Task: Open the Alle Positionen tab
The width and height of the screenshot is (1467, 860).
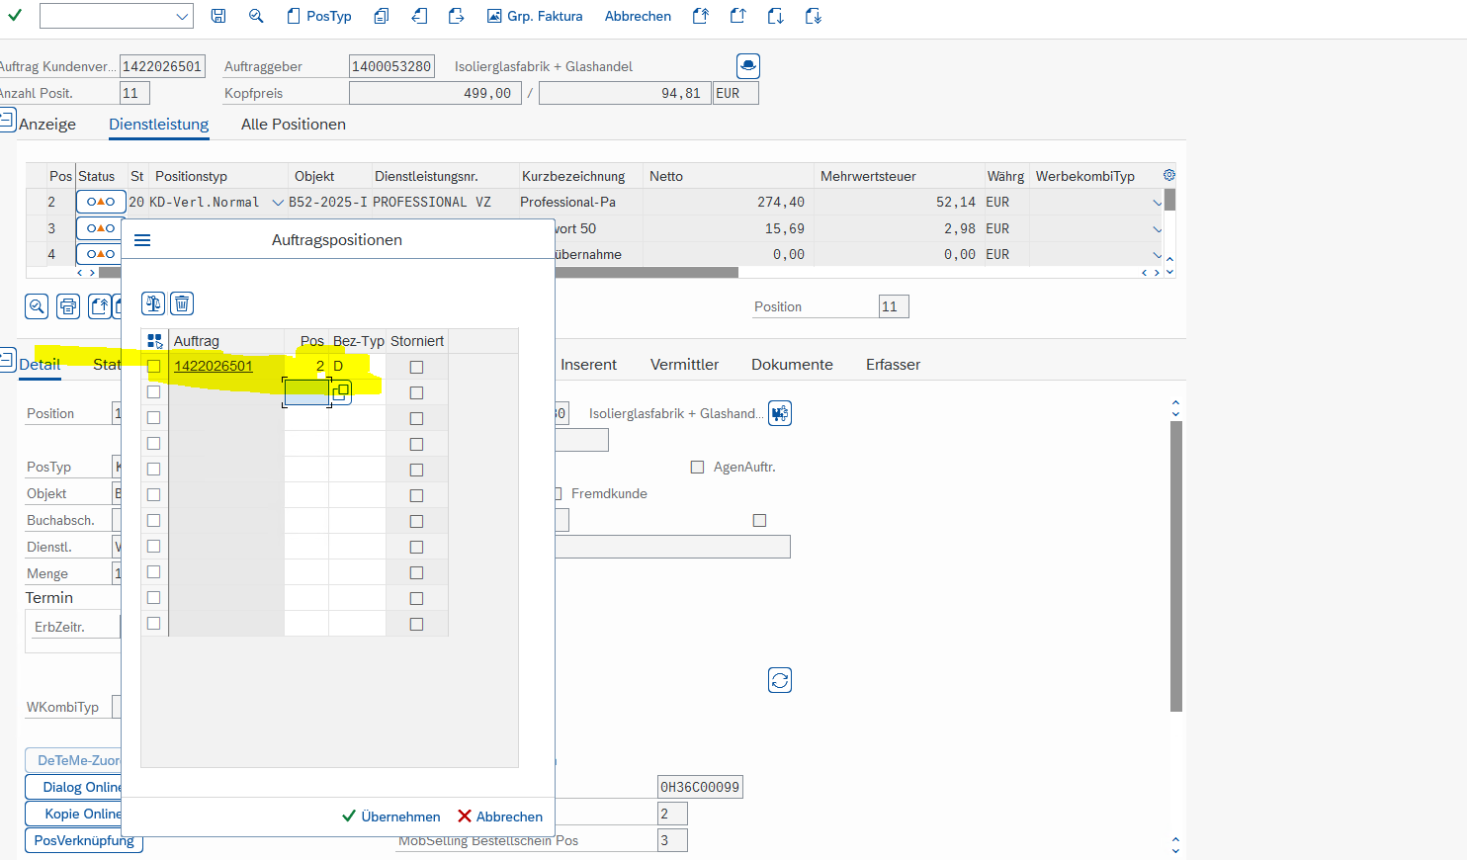Action: click(293, 124)
